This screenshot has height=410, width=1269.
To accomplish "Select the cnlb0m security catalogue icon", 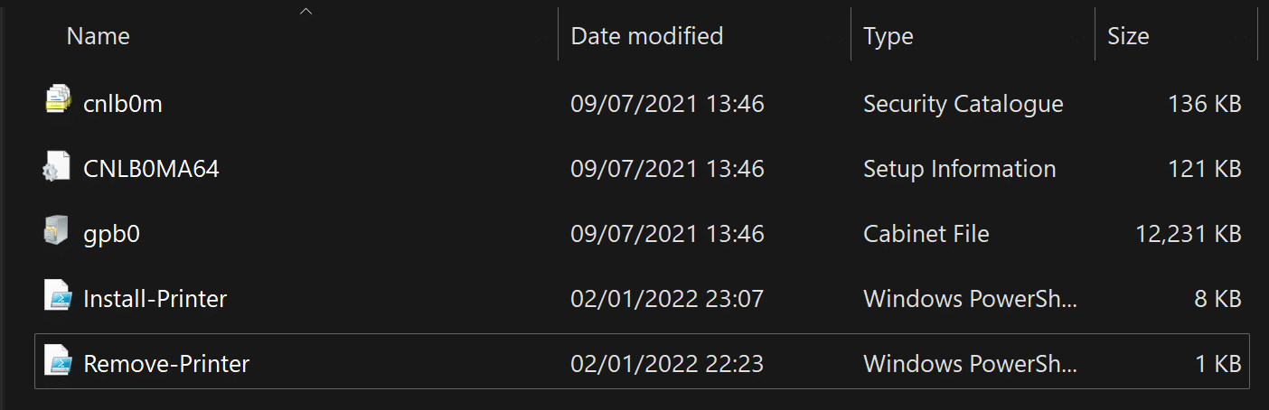I will (57, 99).
